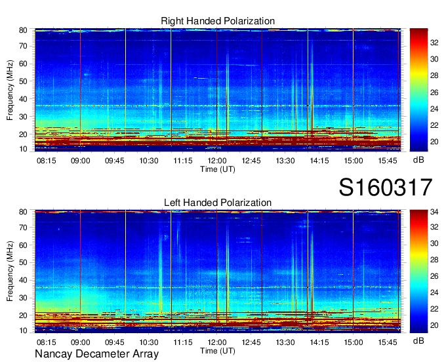This screenshot has width=446, height=362.
Task: Click the right-handed spectrogram plot
Action: coord(218,90)
